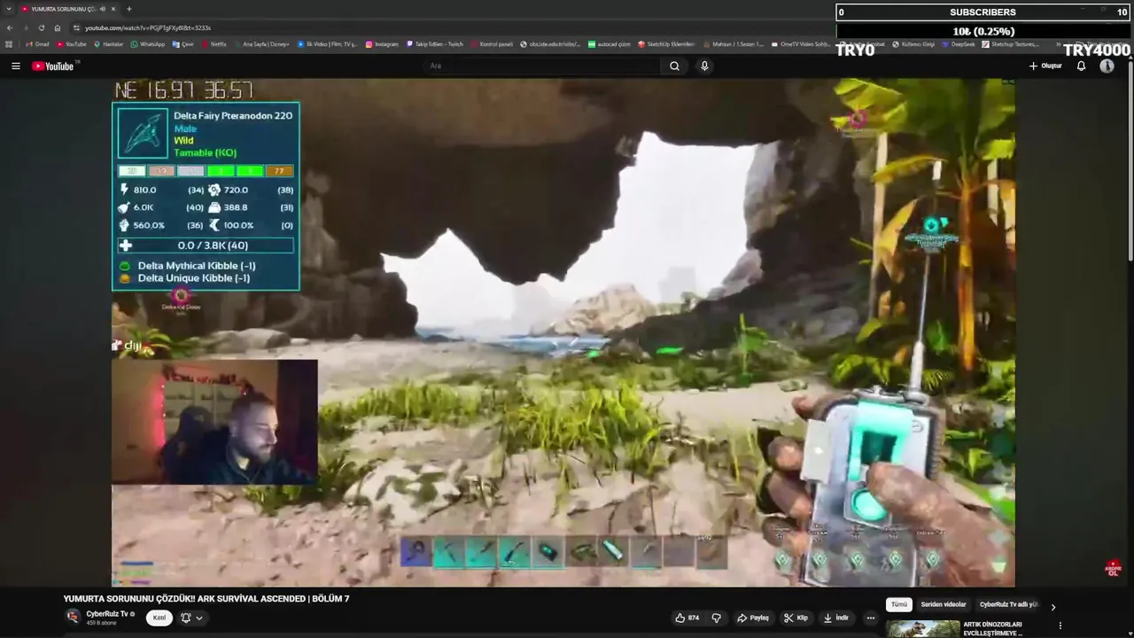This screenshot has height=638, width=1134.
Task: Open options menu for ARTIK DİNOZORLARI video
Action: tap(1060, 626)
